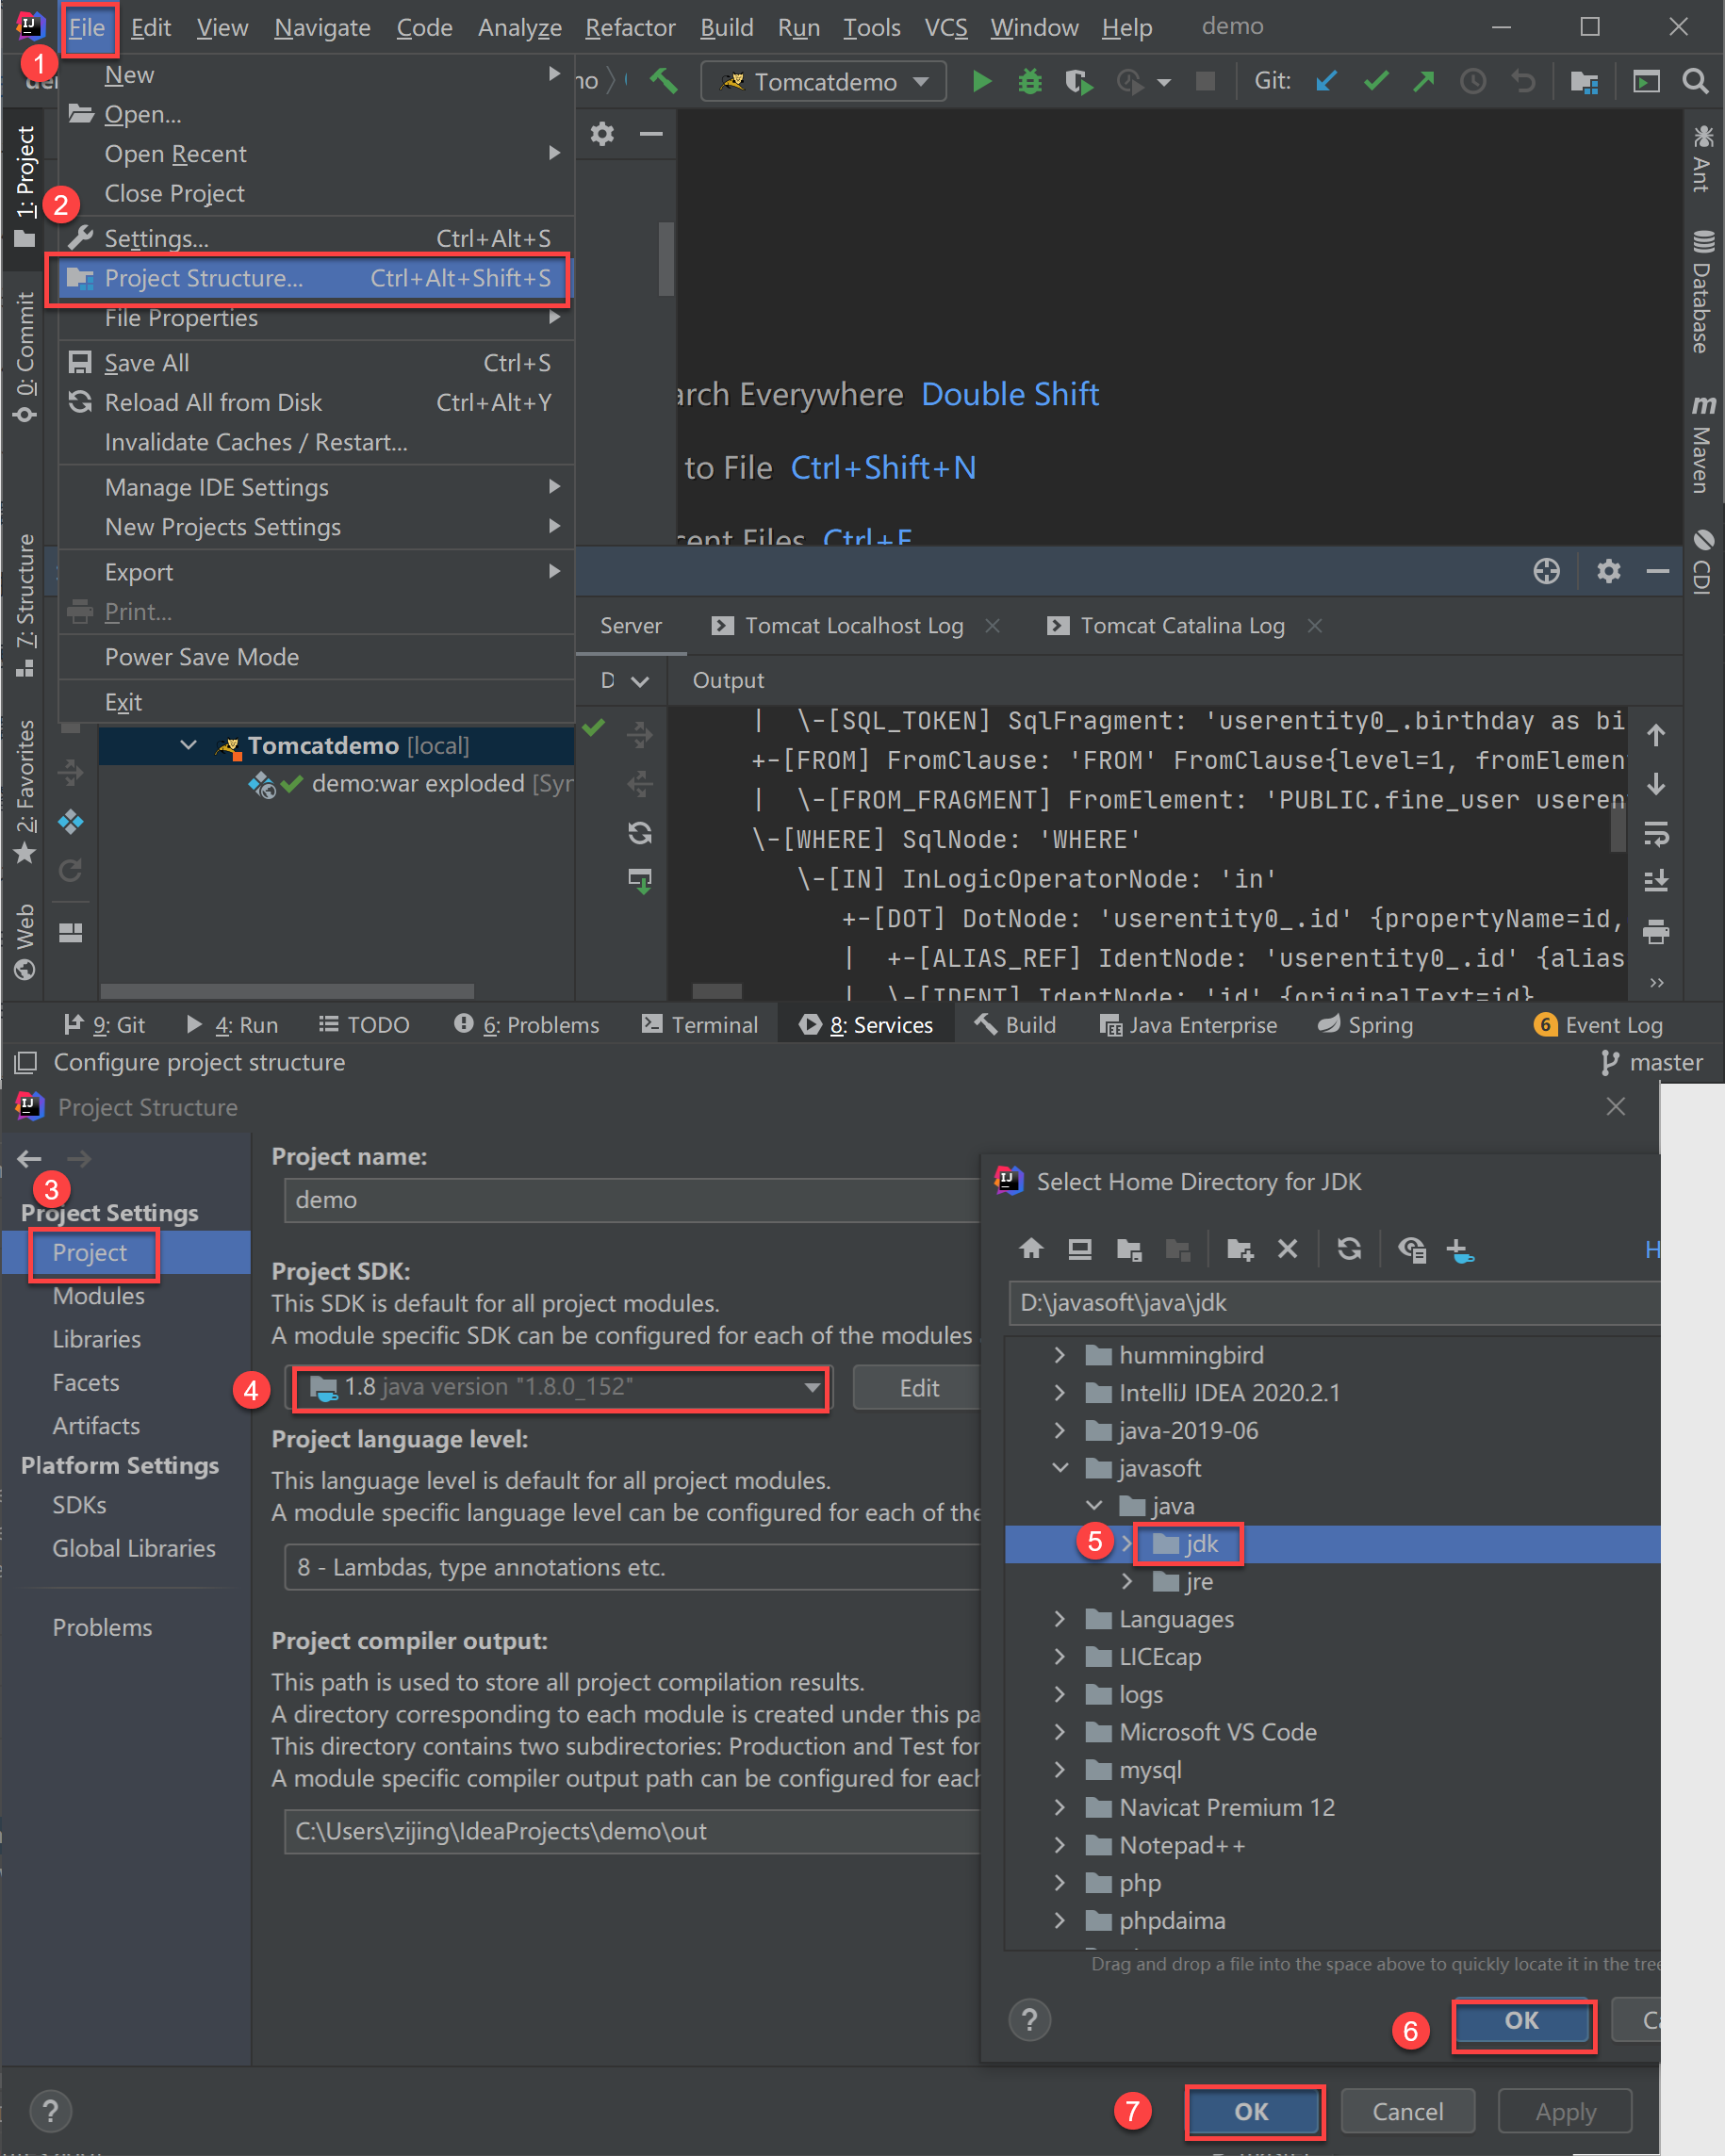
Task: Click the Project name field
Action: point(632,1200)
